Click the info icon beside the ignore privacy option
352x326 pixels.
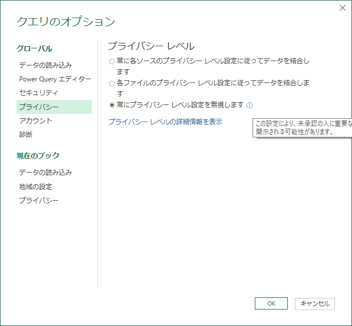[249, 105]
